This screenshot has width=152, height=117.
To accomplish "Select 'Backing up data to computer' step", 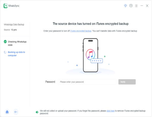I will (16, 54).
